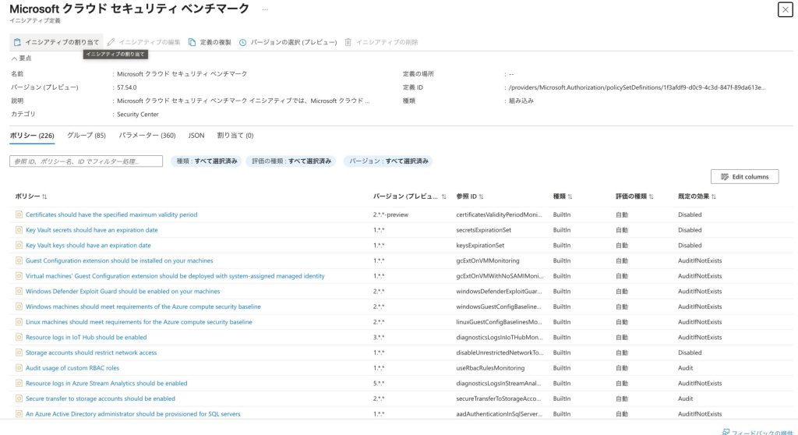Click the ellipsis next to page title
798x435 pixels.
tap(265, 9)
